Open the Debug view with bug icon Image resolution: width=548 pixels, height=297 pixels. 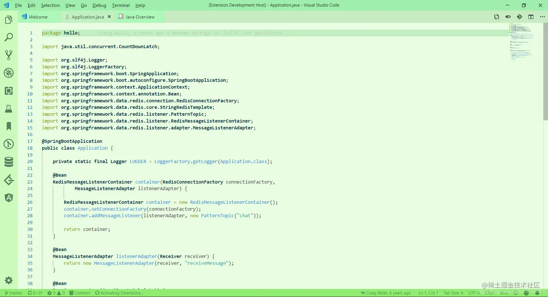tap(9, 73)
